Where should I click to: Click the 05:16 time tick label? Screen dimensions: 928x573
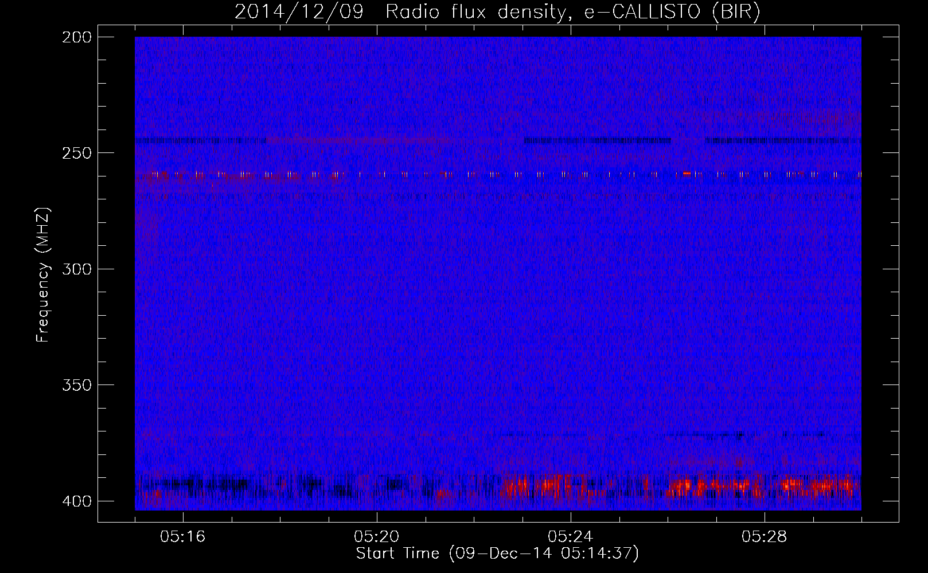coord(183,537)
